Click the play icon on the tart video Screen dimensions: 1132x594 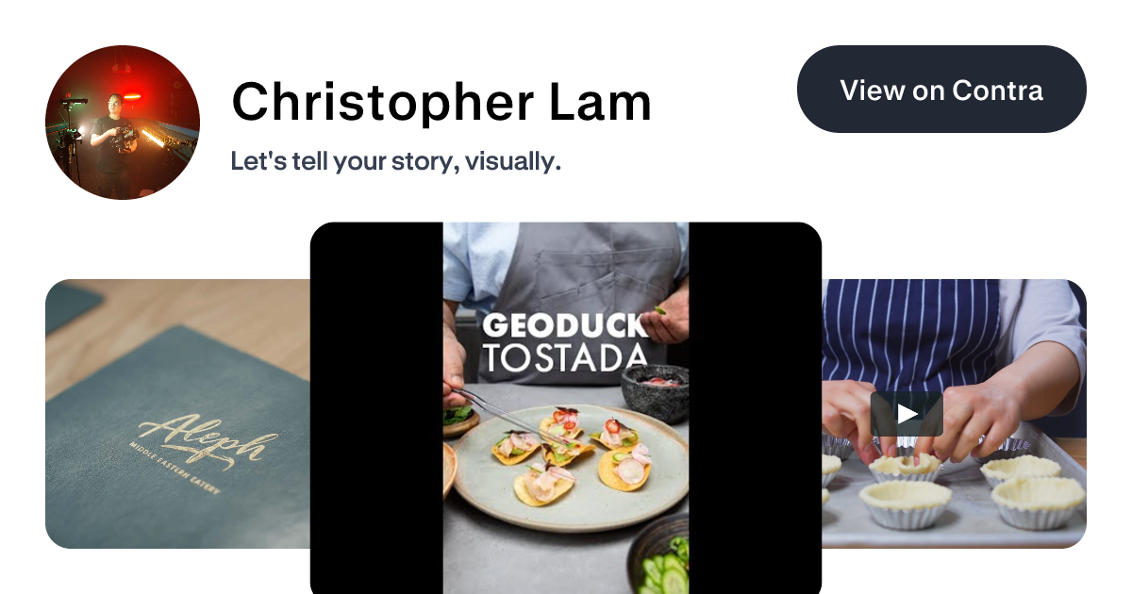[x=907, y=414]
